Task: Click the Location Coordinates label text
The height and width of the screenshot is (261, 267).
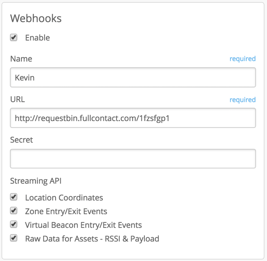Action: tap(64, 198)
